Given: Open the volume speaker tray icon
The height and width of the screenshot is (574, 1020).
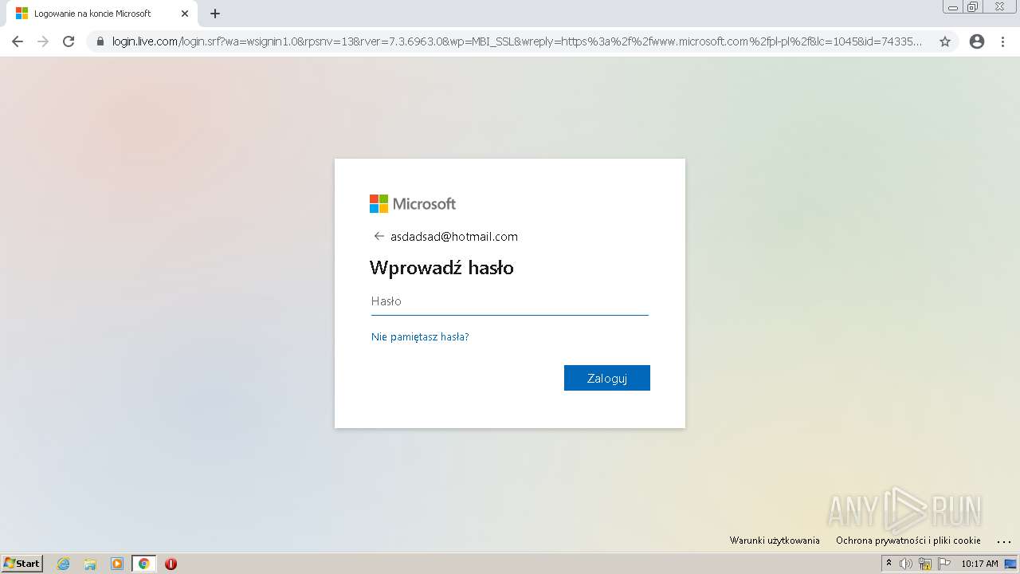Looking at the screenshot, I should [906, 564].
